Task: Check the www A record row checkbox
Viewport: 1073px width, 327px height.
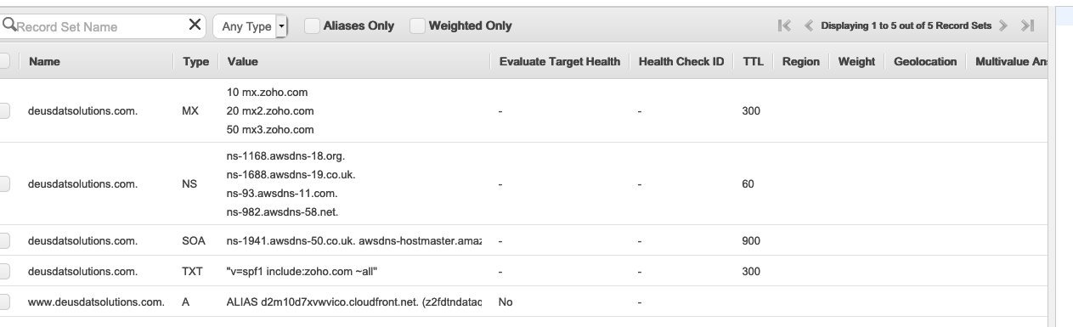Action: [4, 302]
